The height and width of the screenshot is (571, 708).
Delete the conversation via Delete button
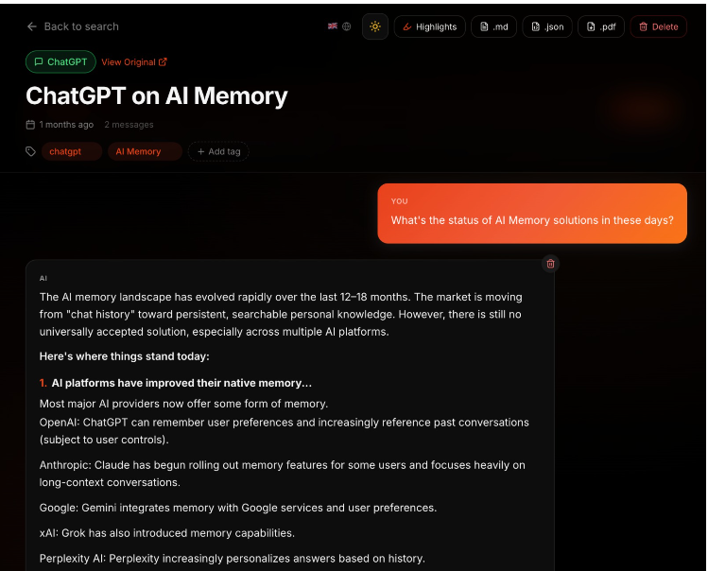pyautogui.click(x=659, y=26)
